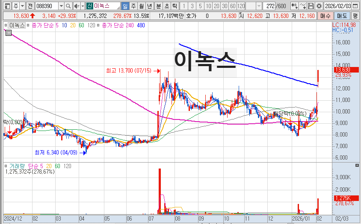
Task: Click the red 13,630 current price tag
Action: click(x=346, y=70)
